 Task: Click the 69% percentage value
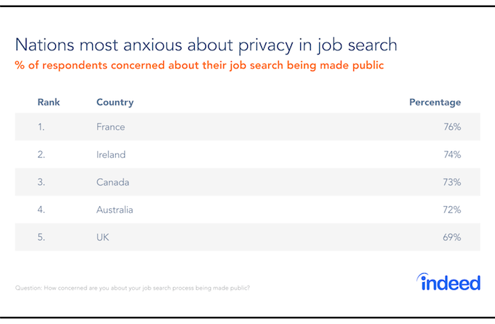[x=452, y=237]
